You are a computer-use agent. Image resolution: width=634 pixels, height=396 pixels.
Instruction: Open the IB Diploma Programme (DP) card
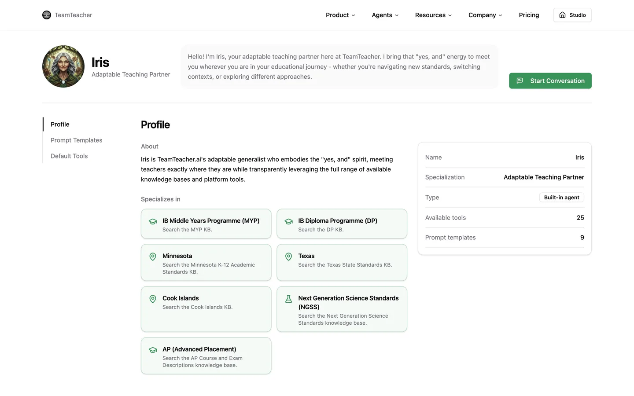point(342,224)
